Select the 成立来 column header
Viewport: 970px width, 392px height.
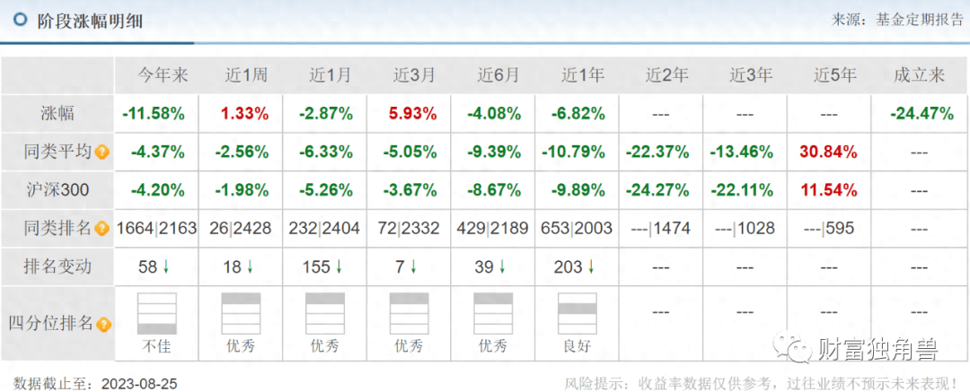click(x=919, y=75)
